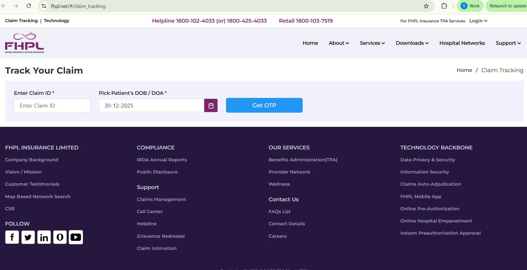Expand the Services dropdown
Viewport: 527px width, 270px height.
pos(372,43)
